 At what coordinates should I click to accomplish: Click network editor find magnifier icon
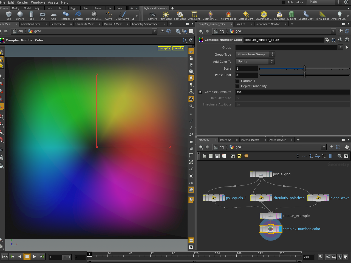pyautogui.click(x=339, y=156)
